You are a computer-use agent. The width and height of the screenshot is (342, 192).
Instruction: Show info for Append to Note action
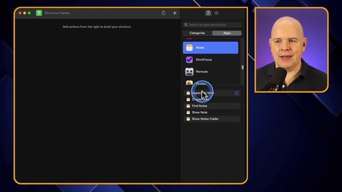(236, 93)
